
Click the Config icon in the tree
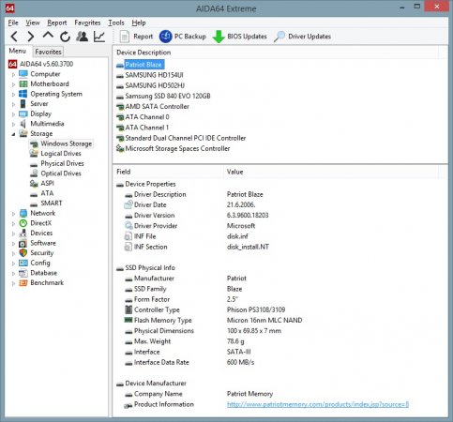click(x=23, y=263)
